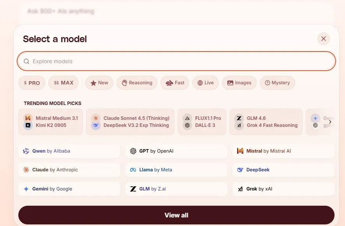
Task: Activate the Mystery filter
Action: tap(277, 82)
